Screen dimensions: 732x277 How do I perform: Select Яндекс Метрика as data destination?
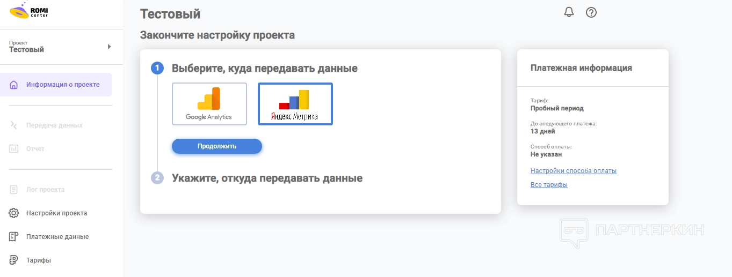point(295,104)
